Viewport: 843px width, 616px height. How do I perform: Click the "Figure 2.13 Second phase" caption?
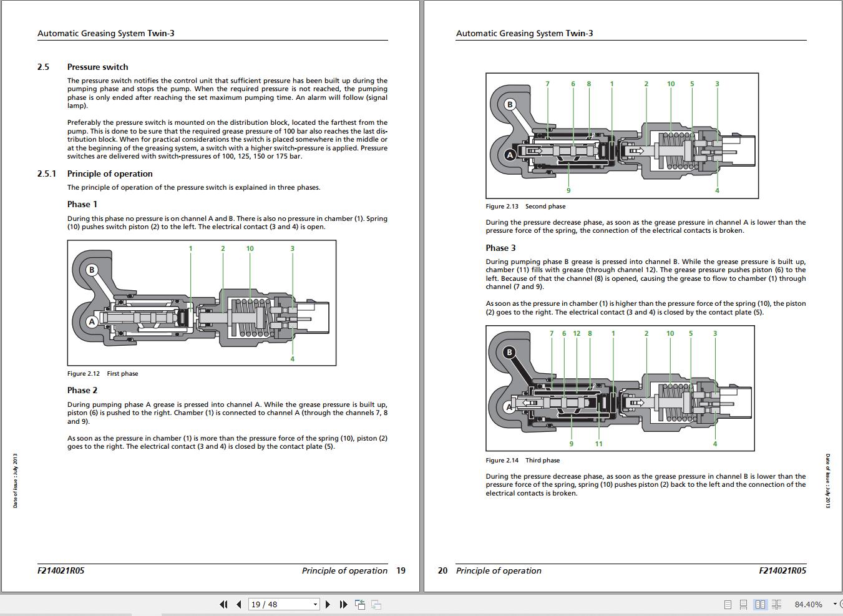525,206
